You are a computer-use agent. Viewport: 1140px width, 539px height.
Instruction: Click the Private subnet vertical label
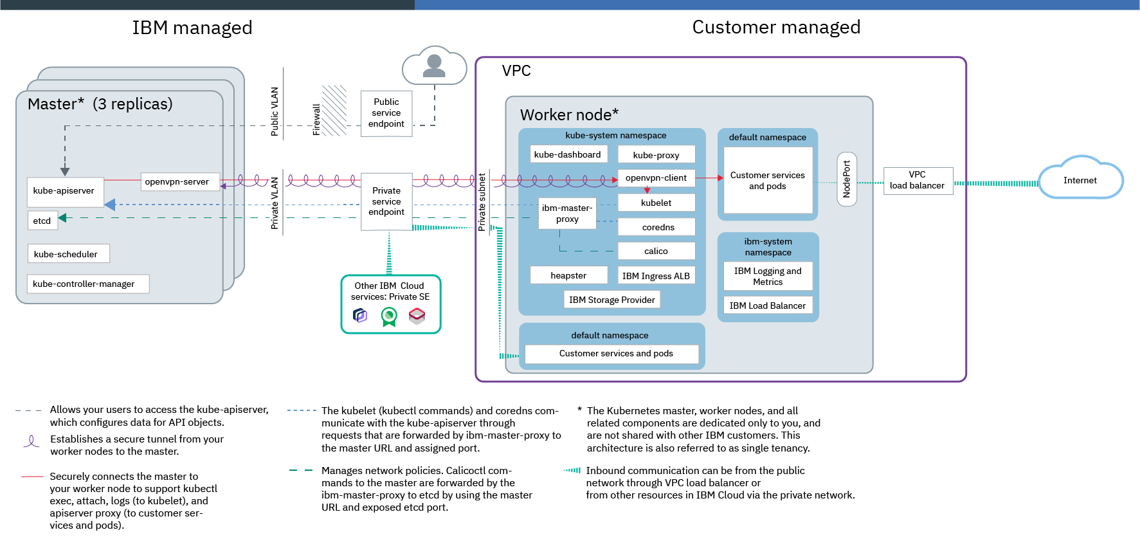(482, 202)
